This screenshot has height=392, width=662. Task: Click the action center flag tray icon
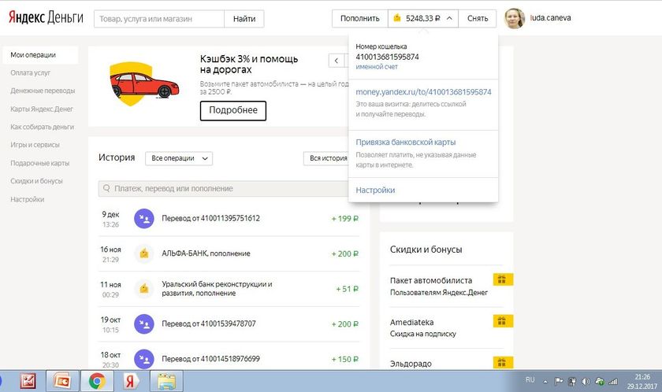click(559, 382)
